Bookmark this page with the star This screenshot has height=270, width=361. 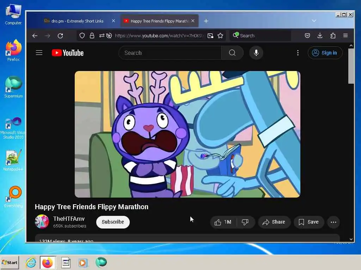(220, 36)
